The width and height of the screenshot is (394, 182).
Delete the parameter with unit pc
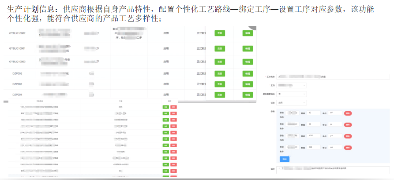click(x=348, y=125)
